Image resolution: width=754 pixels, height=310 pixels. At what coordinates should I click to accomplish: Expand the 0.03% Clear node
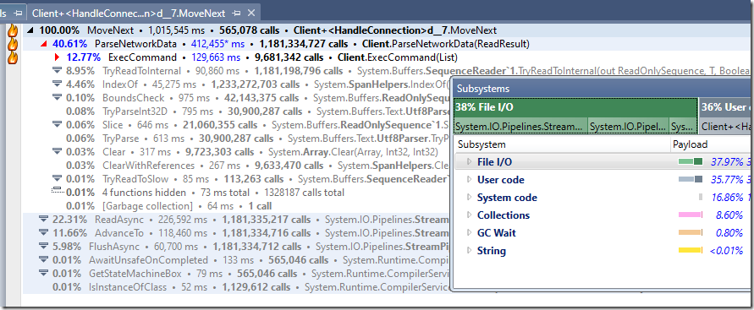58,152
